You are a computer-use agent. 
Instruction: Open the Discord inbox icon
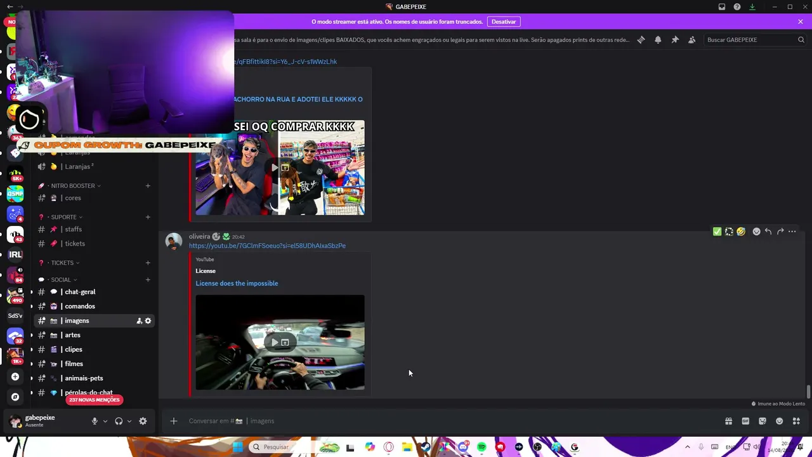coord(722,7)
